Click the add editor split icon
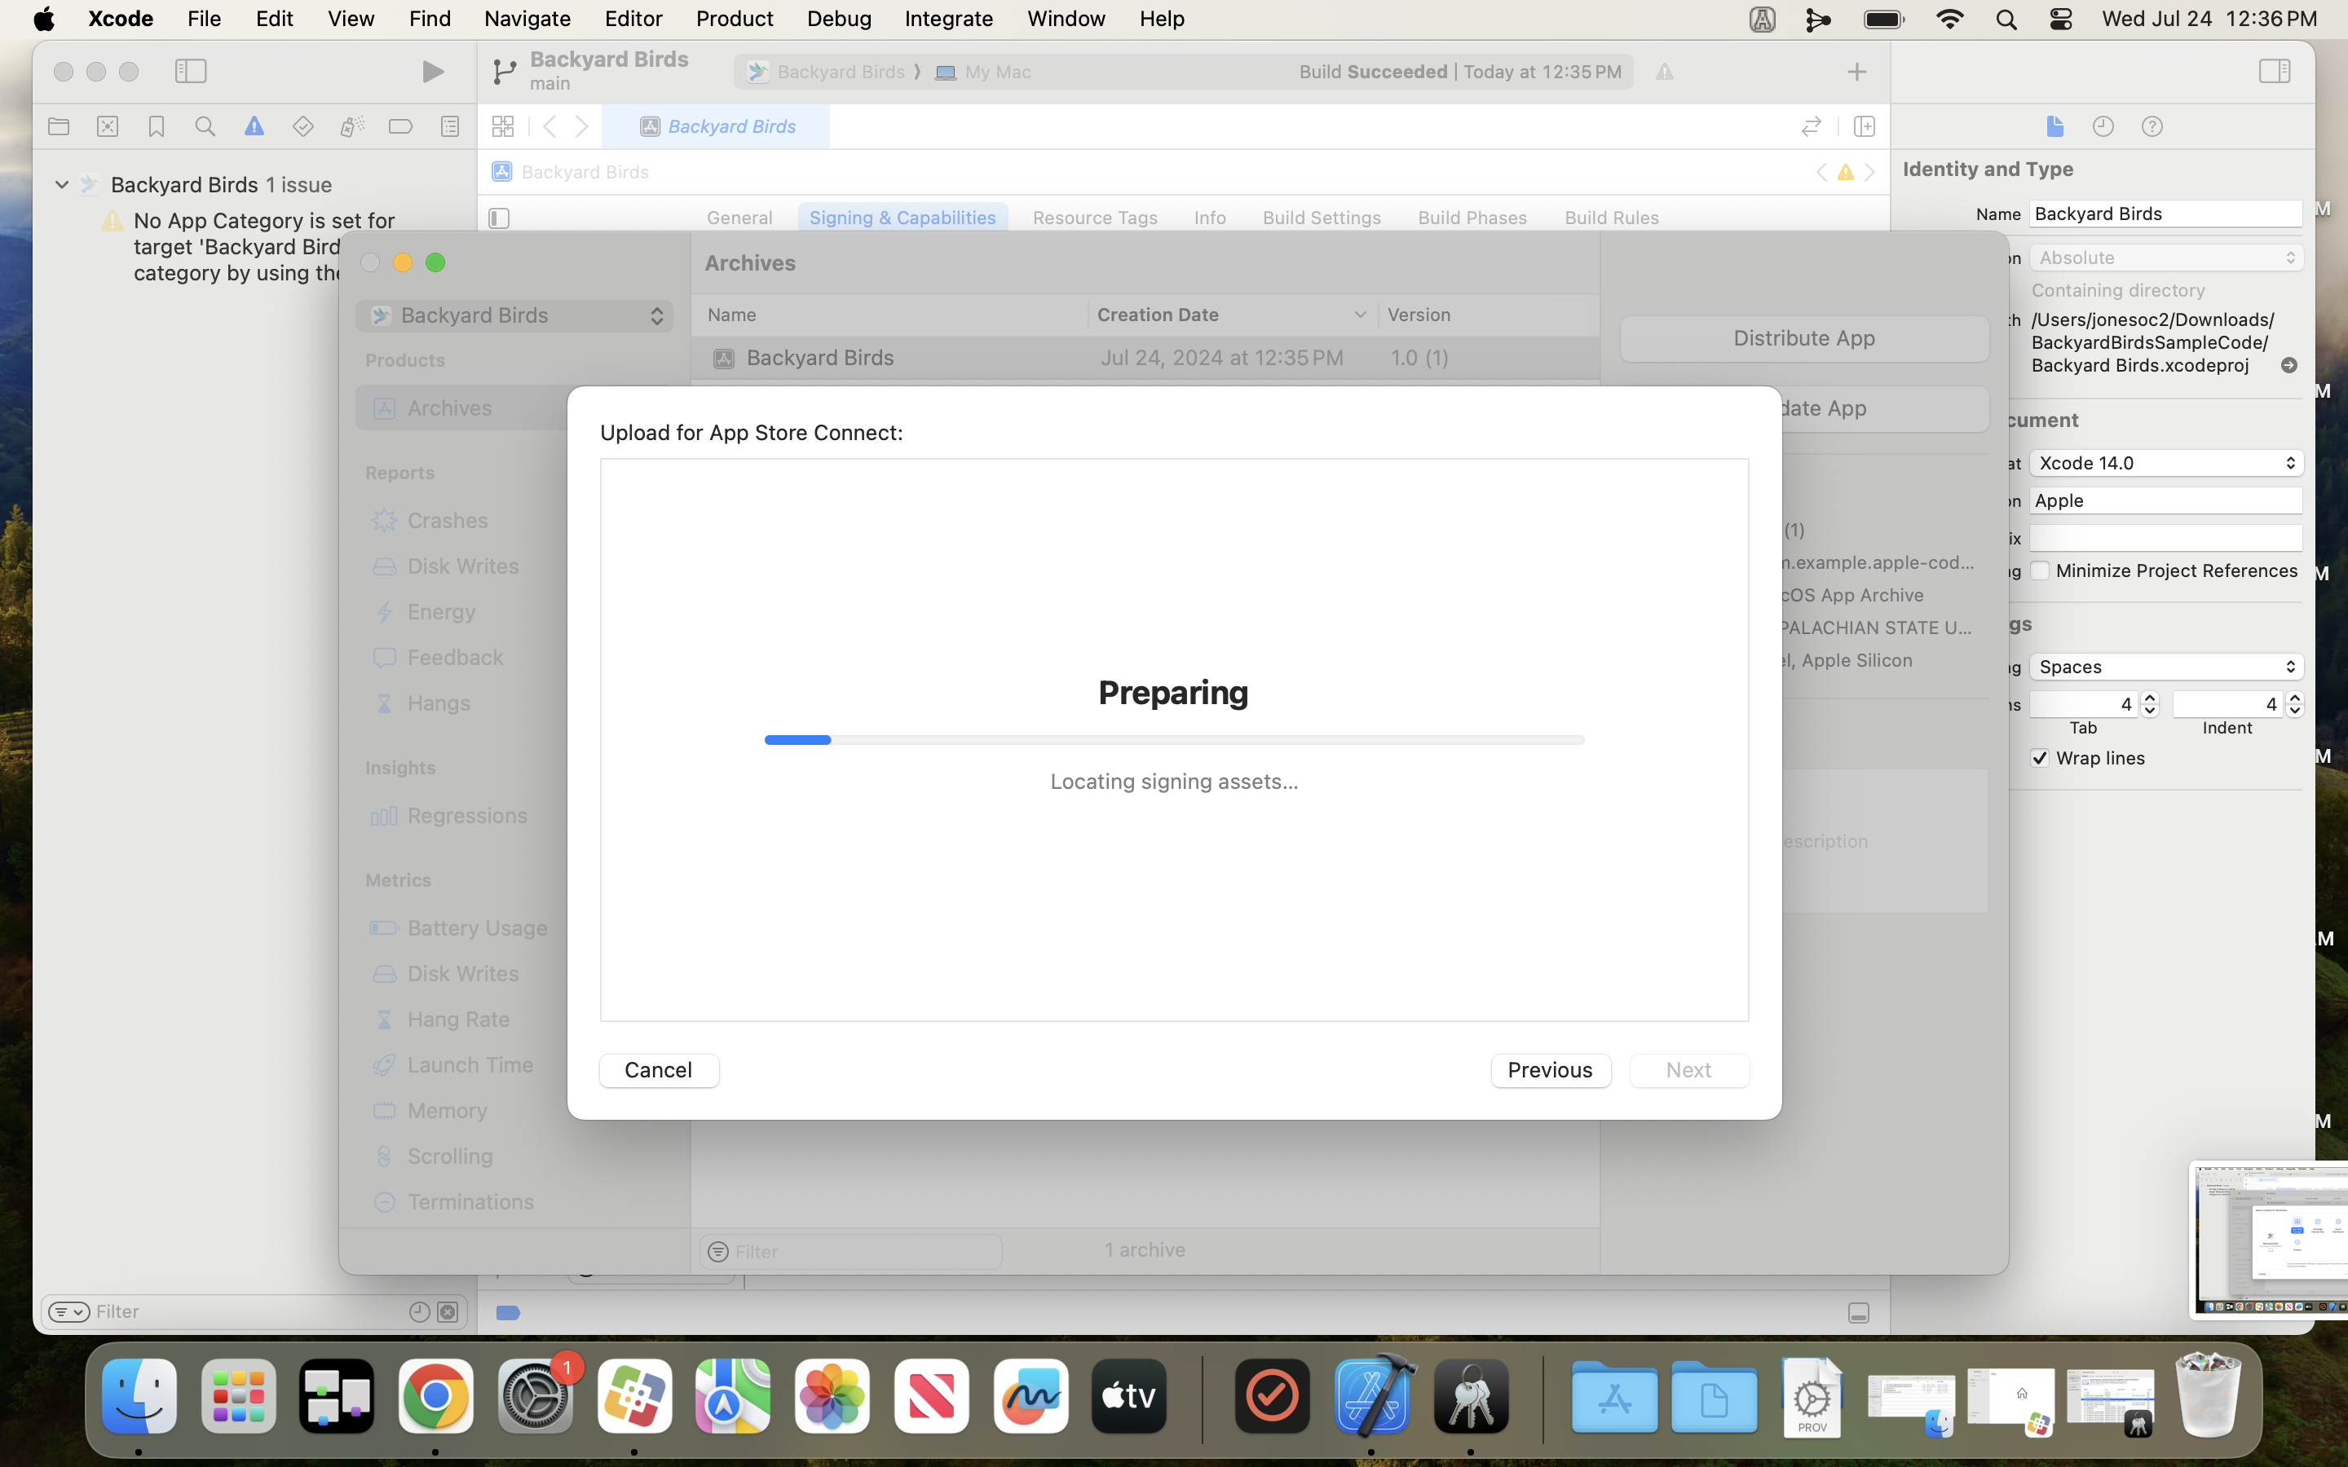 tap(1864, 126)
